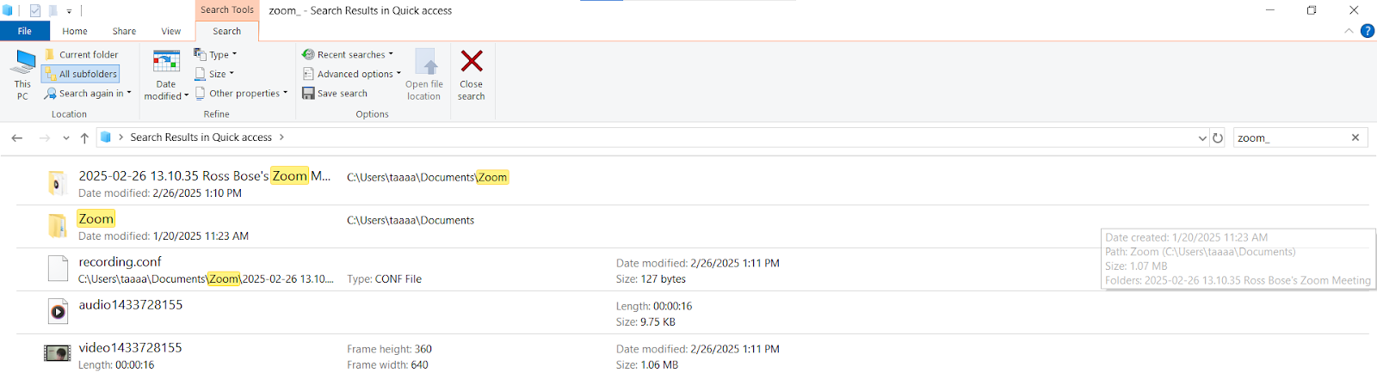Image resolution: width=1377 pixels, height=385 pixels.
Task: Switch search scope to Current folder
Action: (x=82, y=54)
